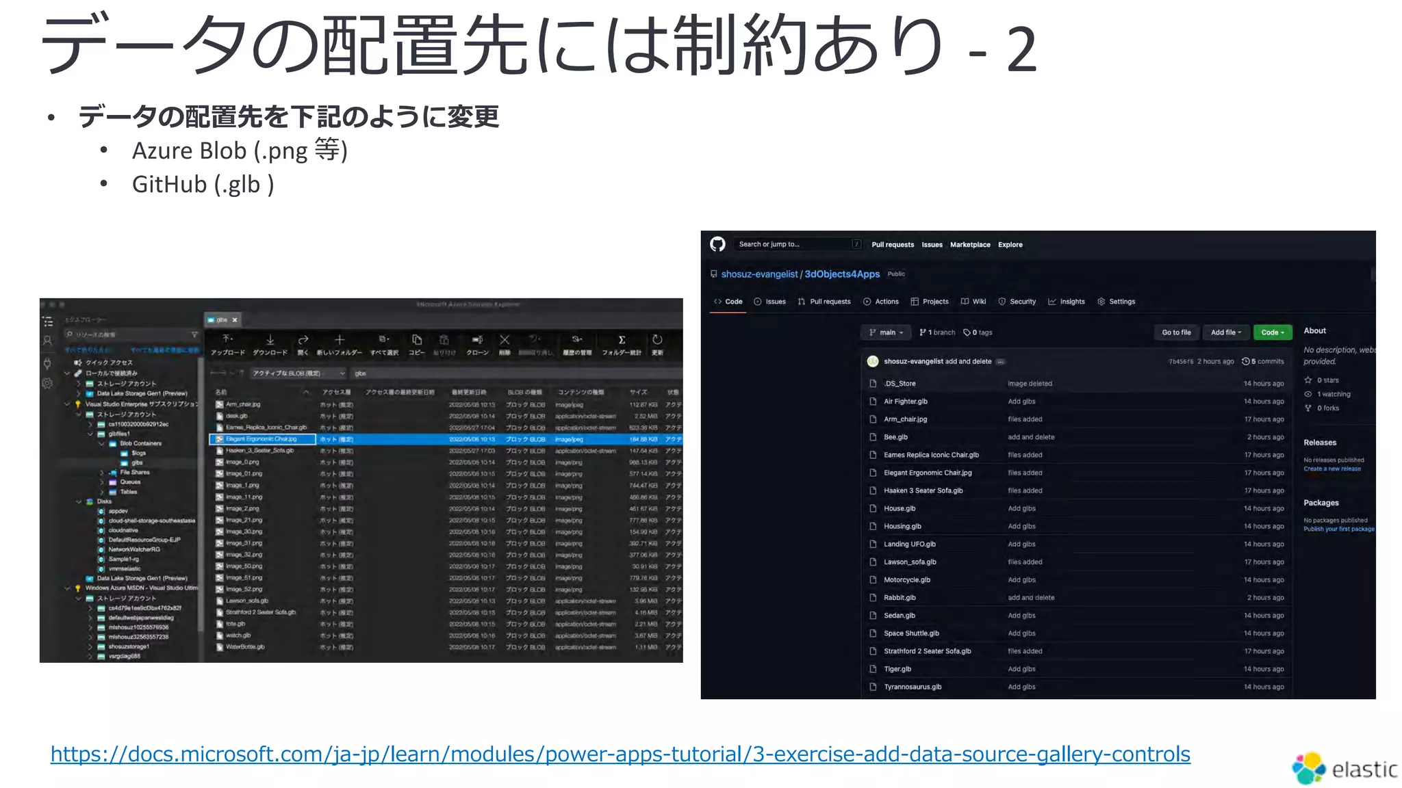Image resolution: width=1402 pixels, height=788 pixels.
Task: Open Space Shuttle.glb in GitHub file list
Action: pos(911,633)
